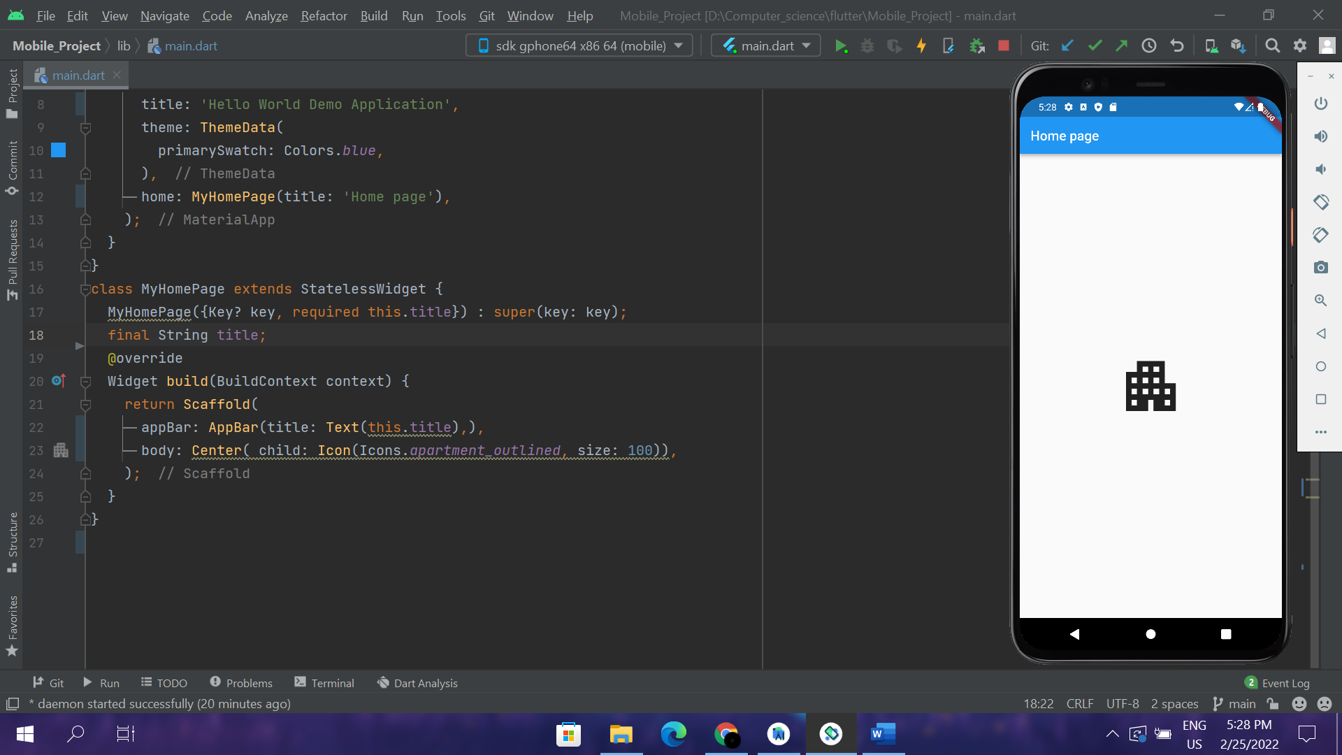
Task: Lower emulator volume
Action: 1321,169
